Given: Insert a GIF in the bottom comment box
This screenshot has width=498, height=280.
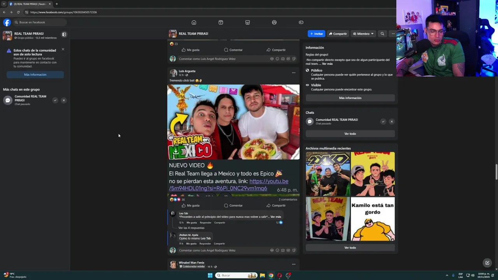Looking at the screenshot, I should point(288,250).
